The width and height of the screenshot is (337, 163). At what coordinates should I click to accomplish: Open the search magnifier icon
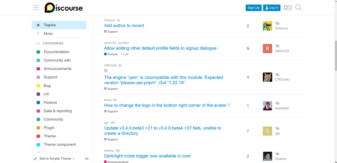tap(298, 7)
